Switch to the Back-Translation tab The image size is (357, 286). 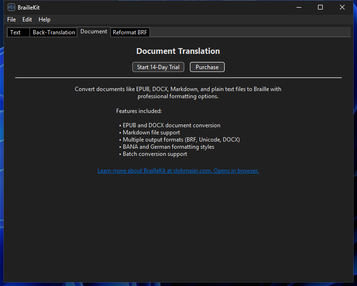point(54,32)
